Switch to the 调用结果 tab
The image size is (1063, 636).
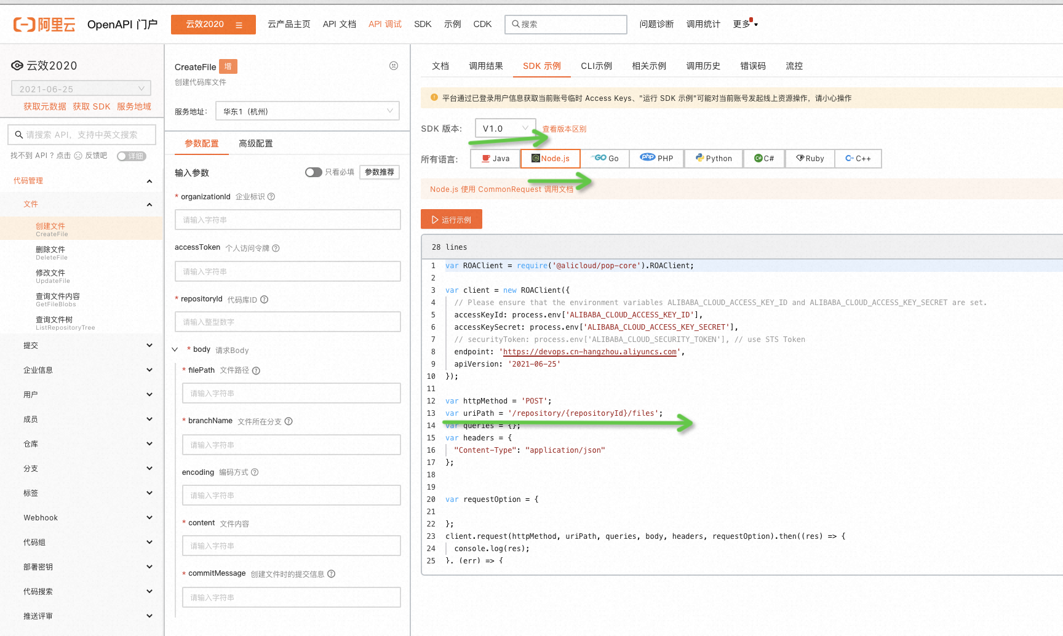[486, 66]
